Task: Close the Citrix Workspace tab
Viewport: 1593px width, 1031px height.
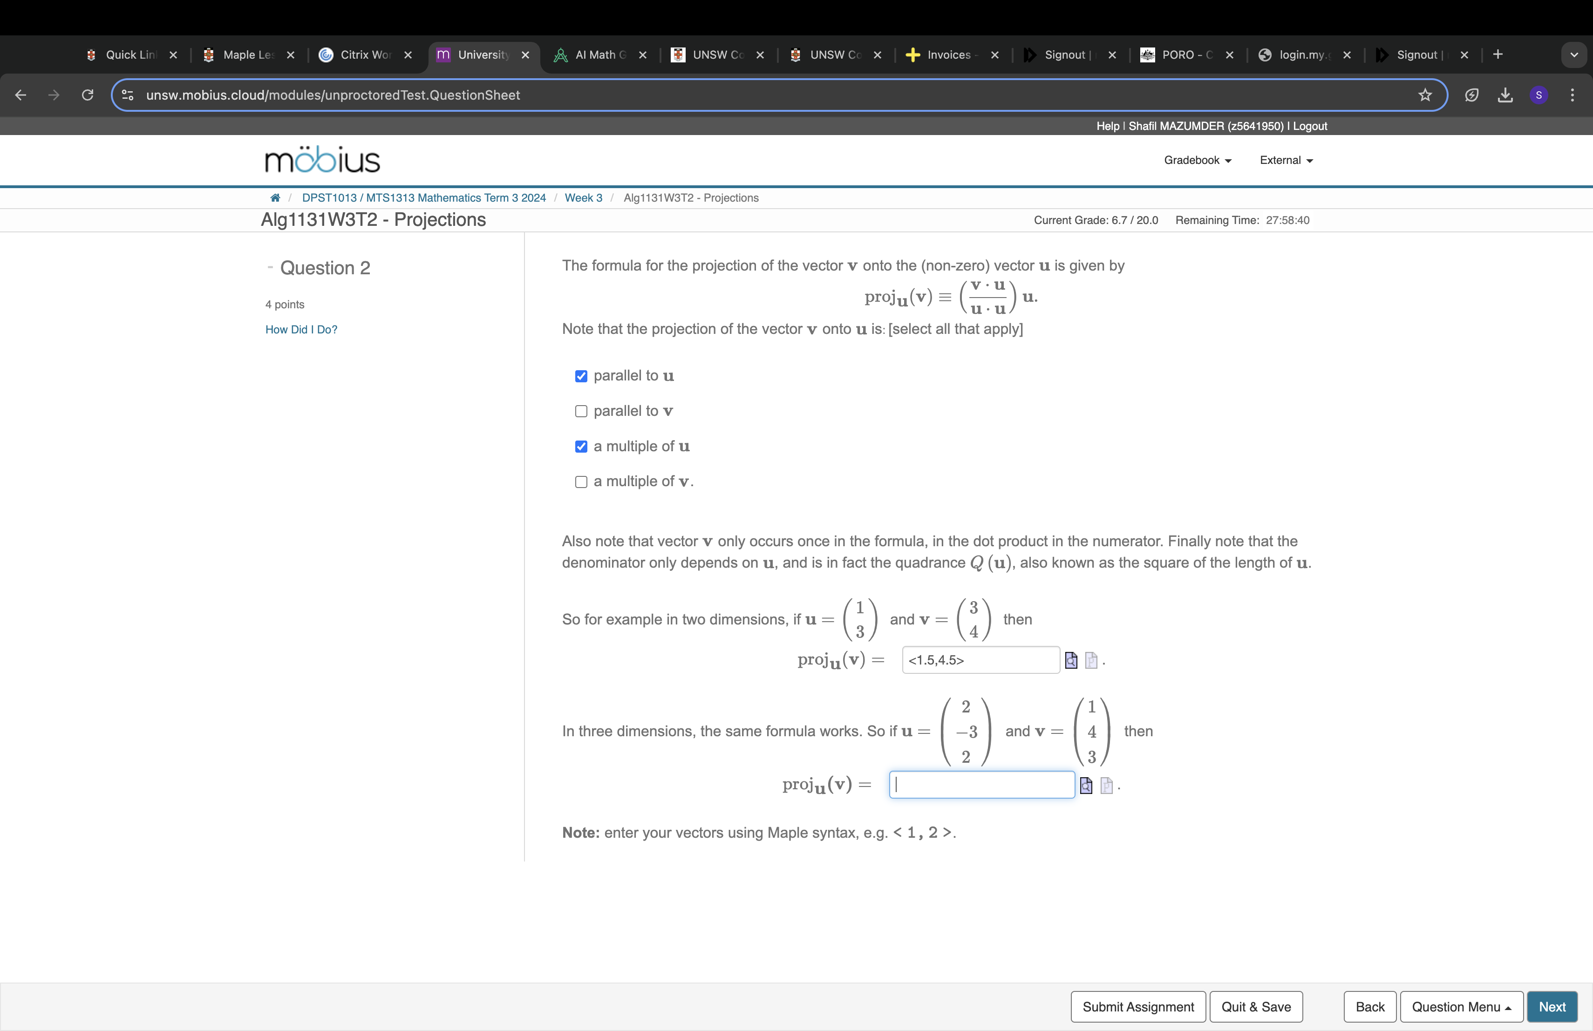Action: 408,55
